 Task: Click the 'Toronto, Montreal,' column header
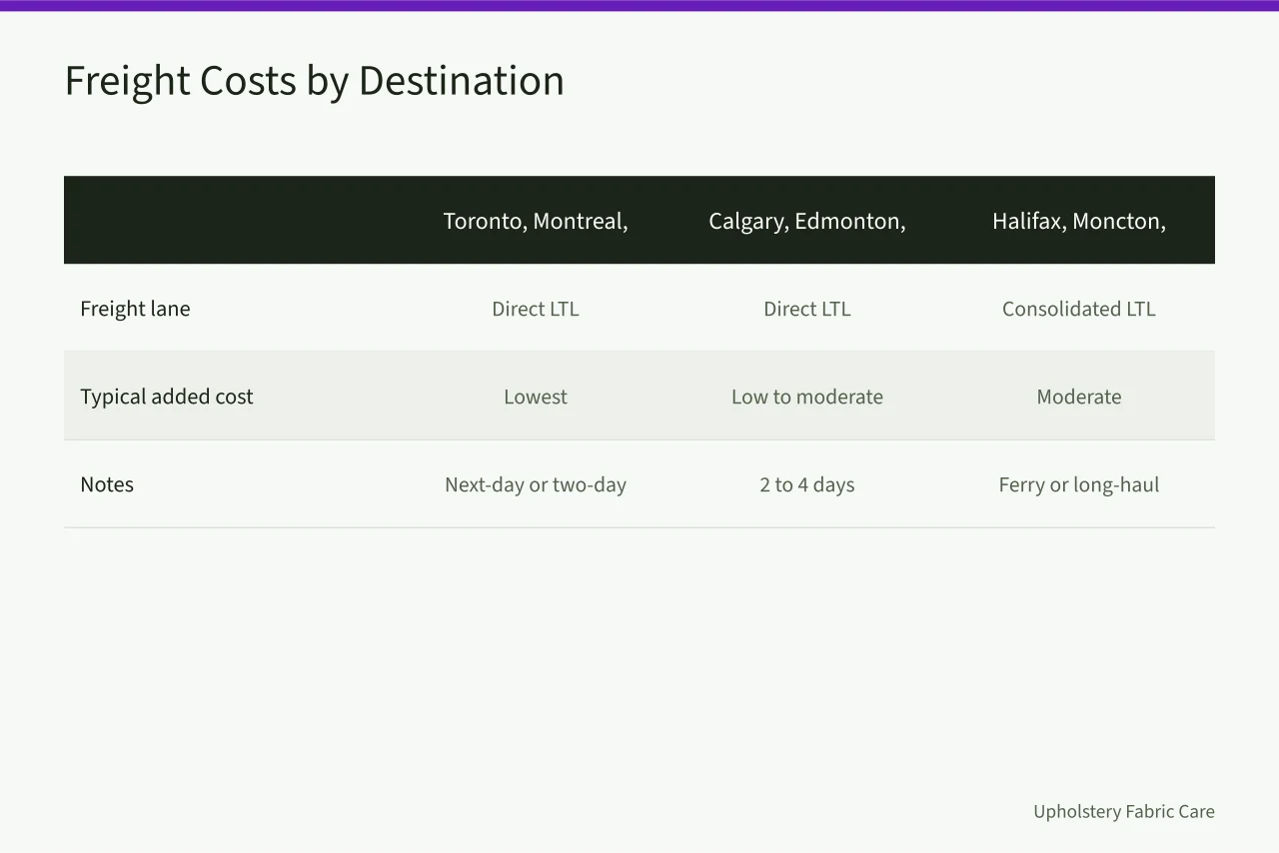(536, 221)
